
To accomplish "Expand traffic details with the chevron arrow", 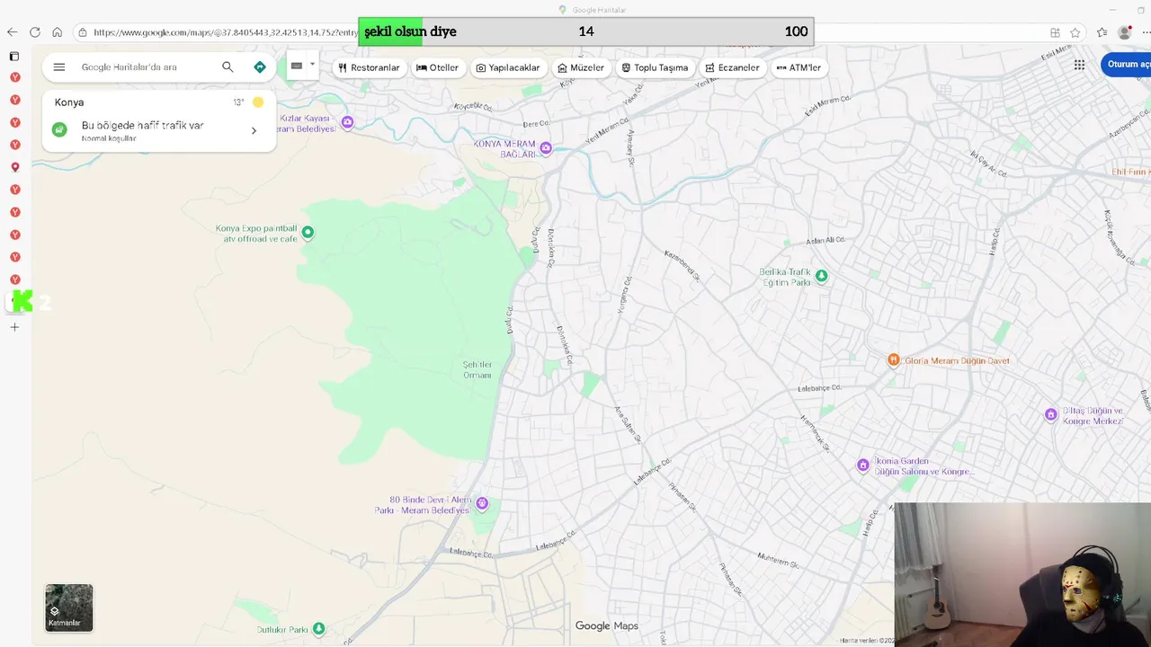I will [254, 131].
